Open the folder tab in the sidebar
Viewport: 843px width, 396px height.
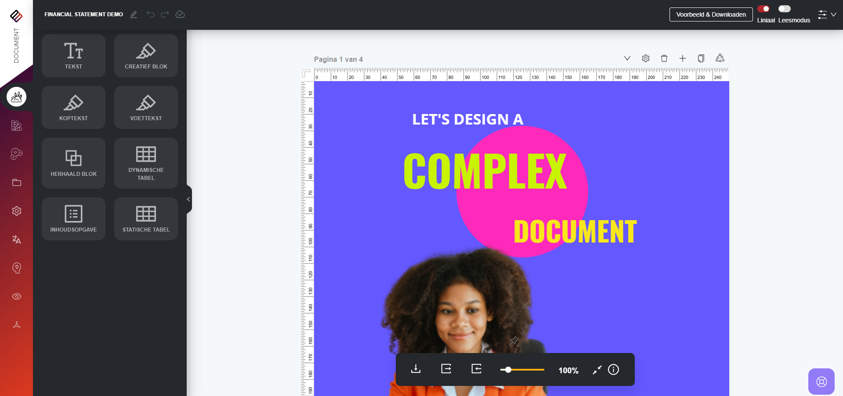[17, 182]
